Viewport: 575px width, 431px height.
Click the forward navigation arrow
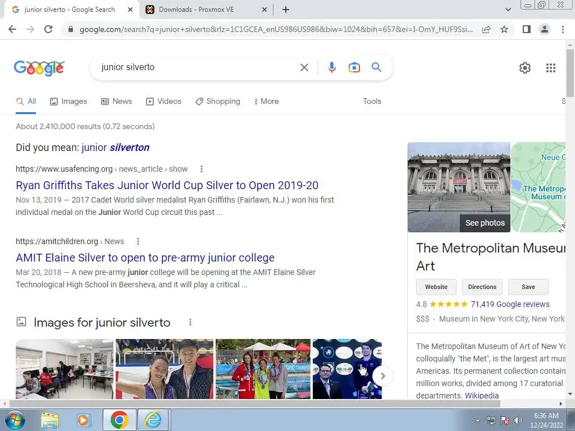tap(30, 29)
